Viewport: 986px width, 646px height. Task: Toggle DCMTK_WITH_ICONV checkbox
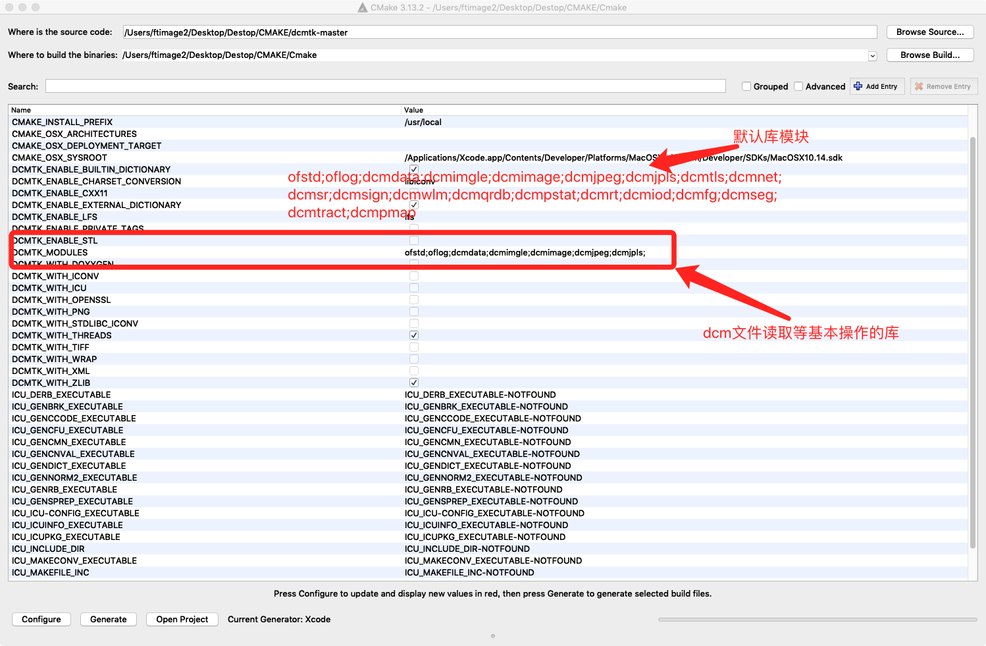(x=414, y=276)
